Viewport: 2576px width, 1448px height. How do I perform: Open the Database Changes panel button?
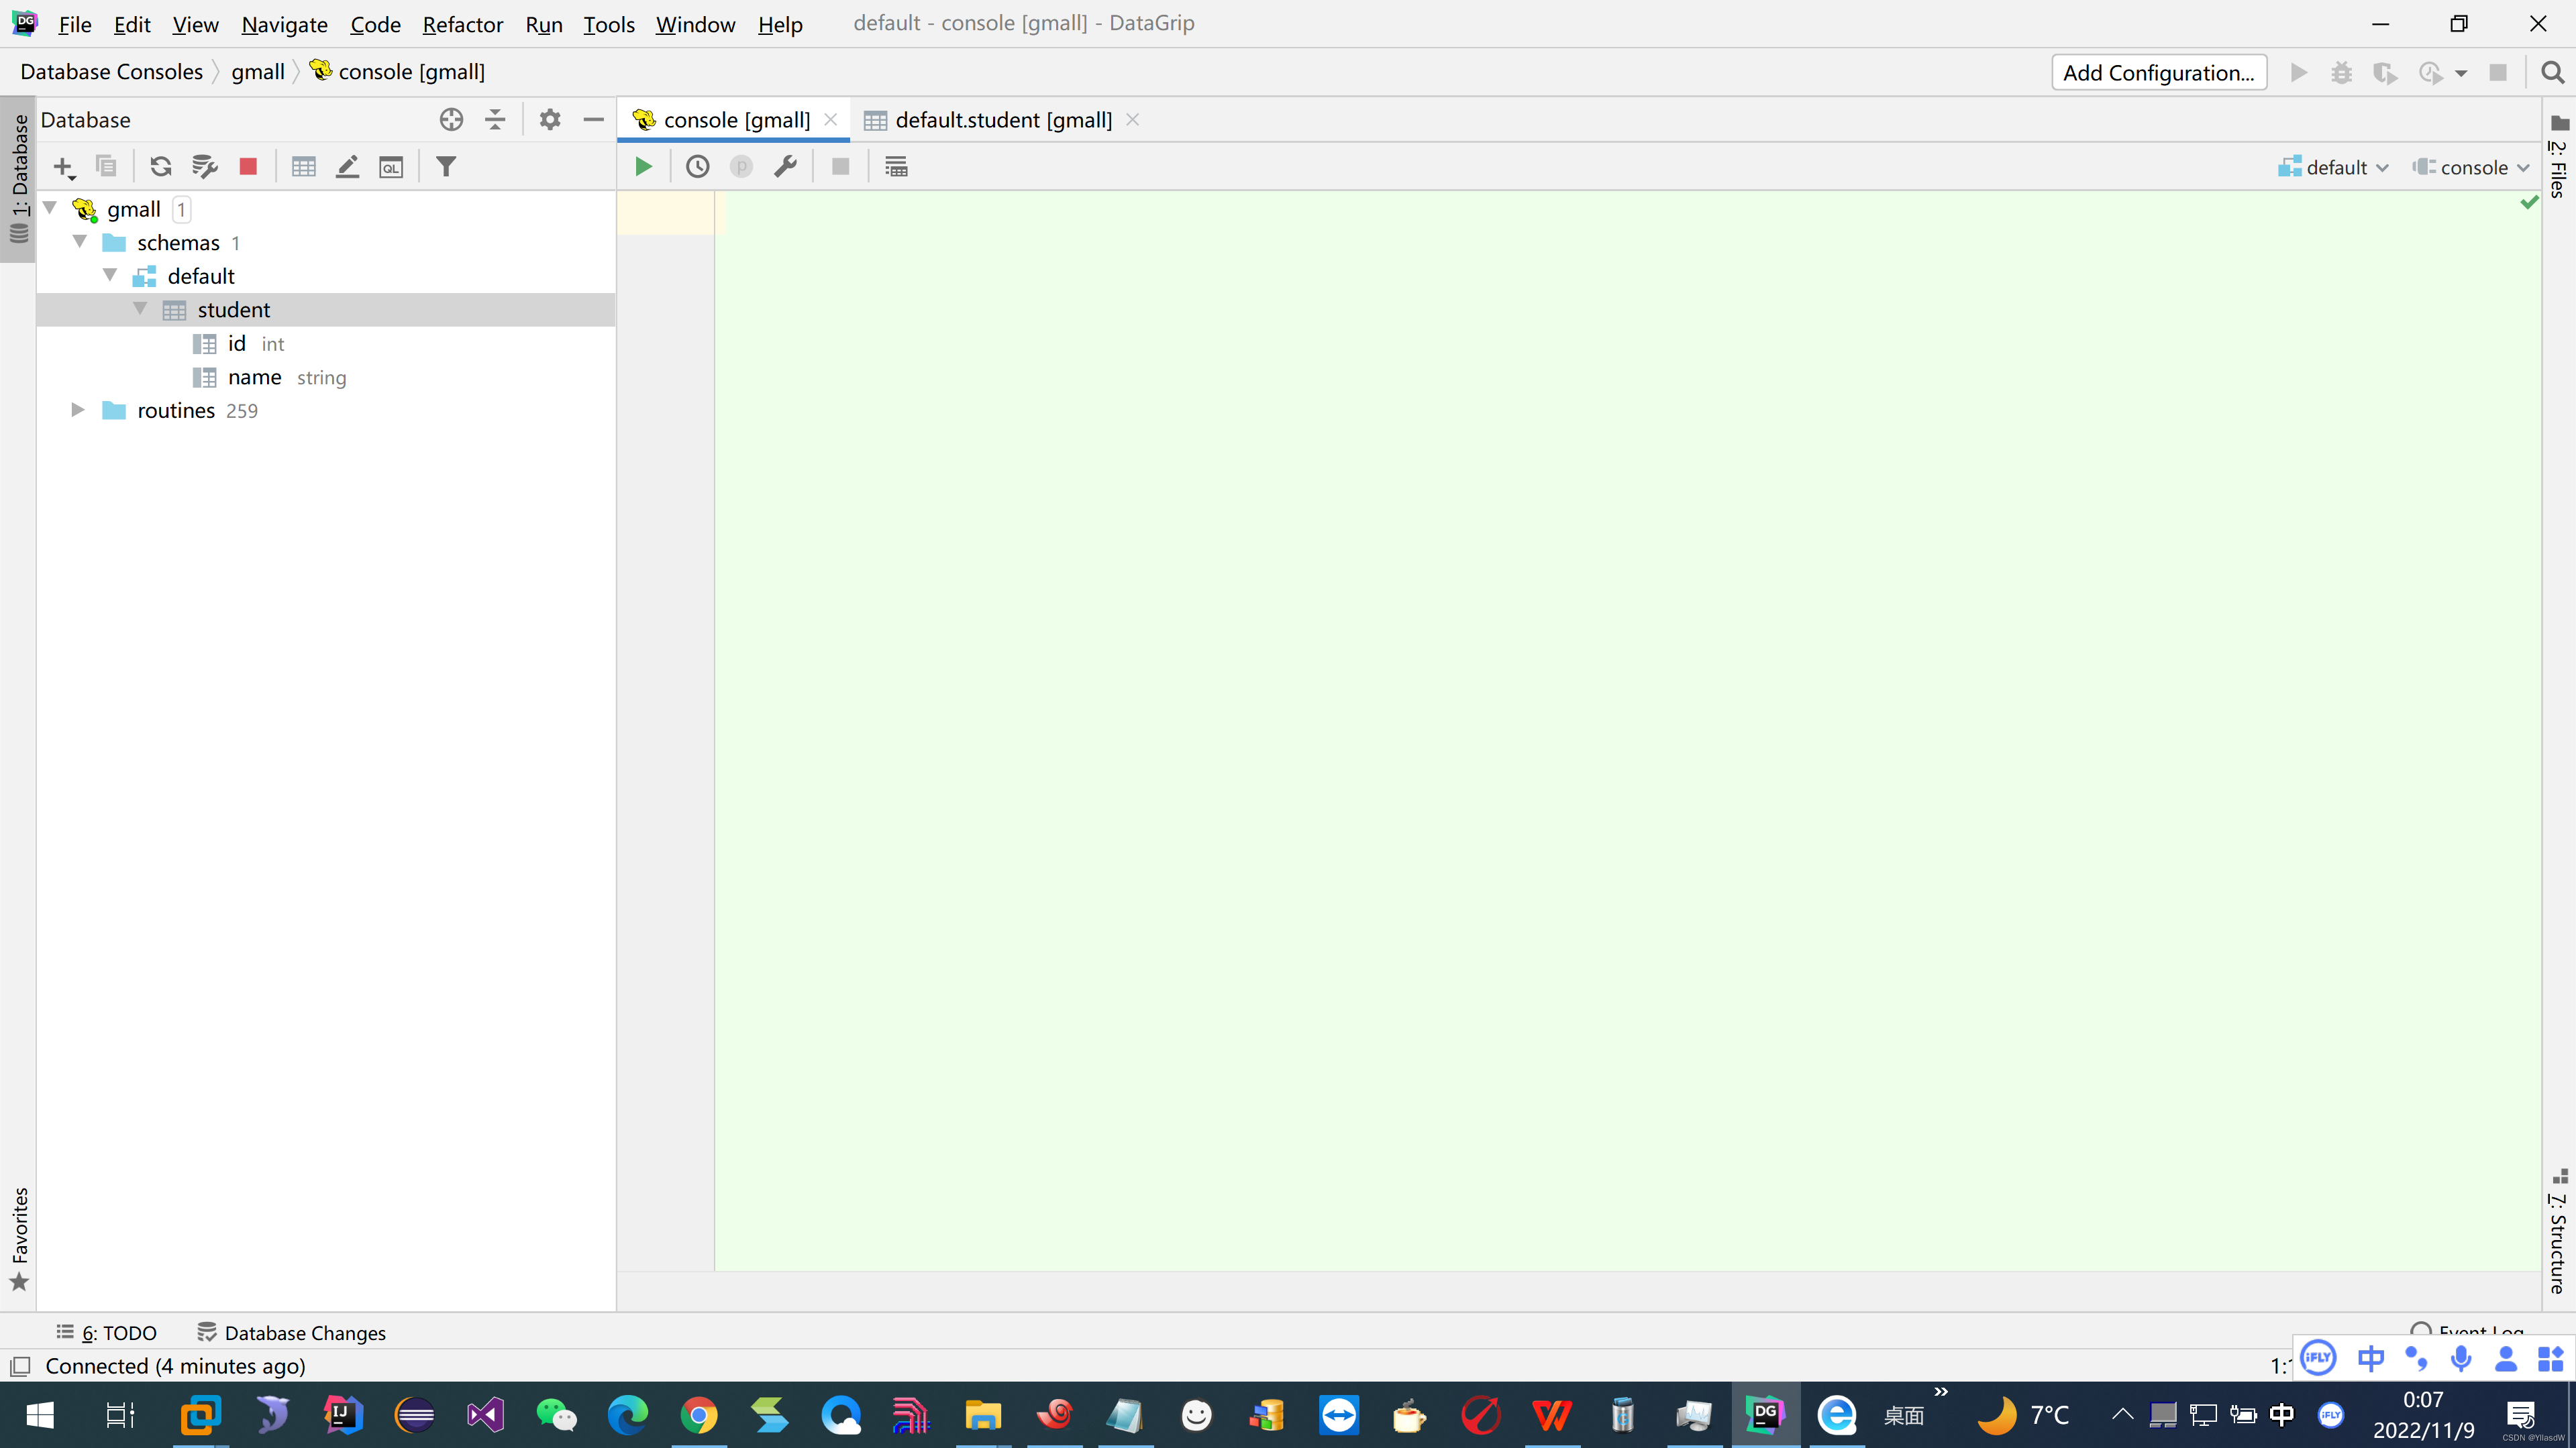click(x=291, y=1332)
